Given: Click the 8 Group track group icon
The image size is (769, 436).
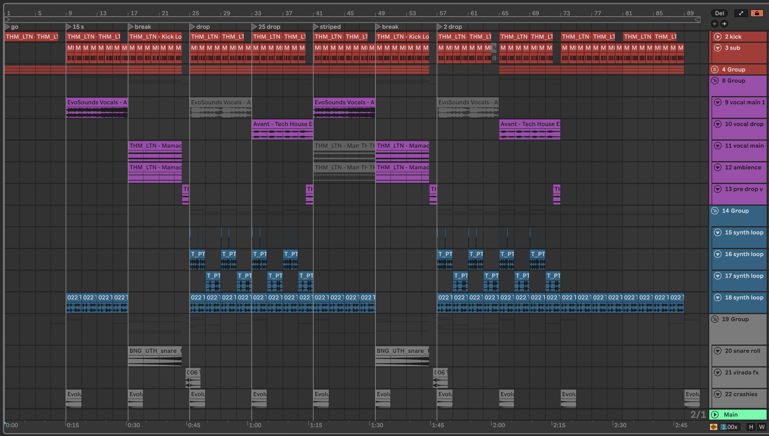Looking at the screenshot, I should click(x=715, y=81).
